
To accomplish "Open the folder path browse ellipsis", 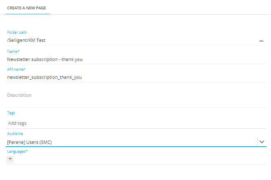I will [261, 41].
